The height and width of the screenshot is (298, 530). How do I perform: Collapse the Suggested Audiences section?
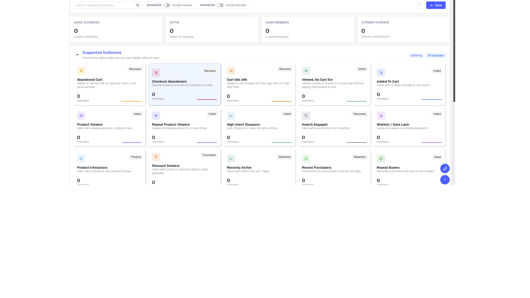pyautogui.click(x=77, y=55)
